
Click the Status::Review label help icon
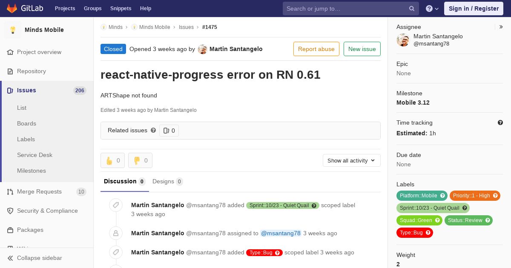[488, 220]
